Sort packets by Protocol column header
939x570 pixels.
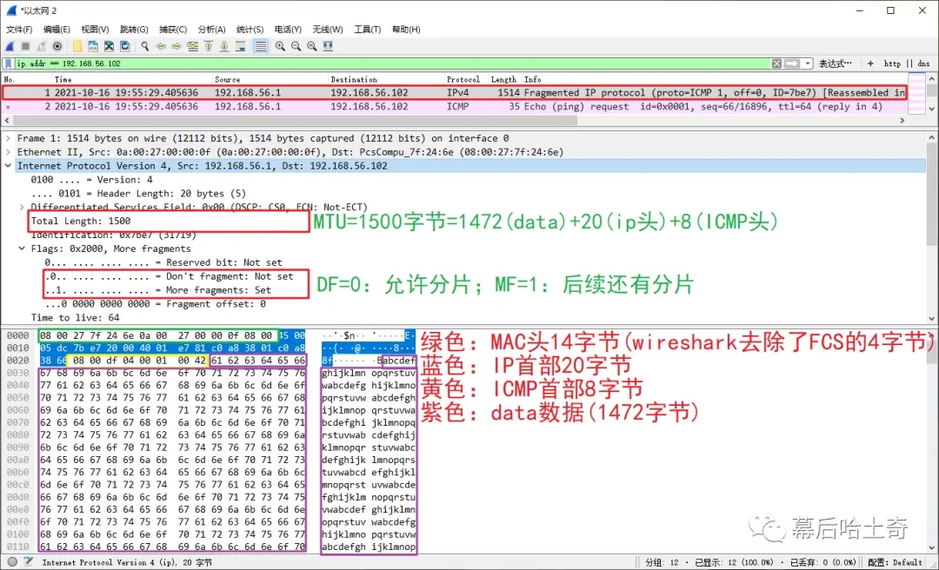pyautogui.click(x=463, y=79)
